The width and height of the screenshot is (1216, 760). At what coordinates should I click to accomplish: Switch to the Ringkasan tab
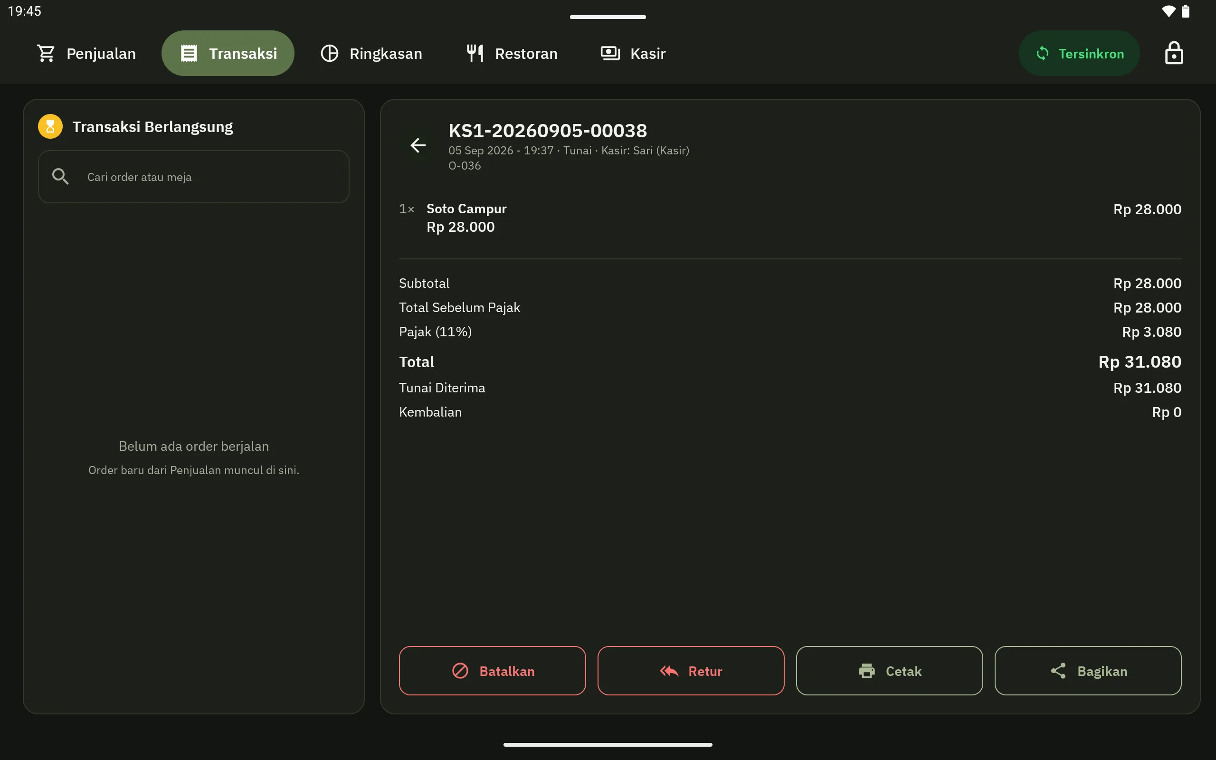pyautogui.click(x=371, y=53)
